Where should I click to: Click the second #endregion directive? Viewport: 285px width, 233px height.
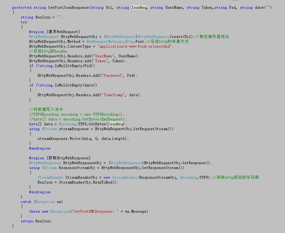click(40, 192)
